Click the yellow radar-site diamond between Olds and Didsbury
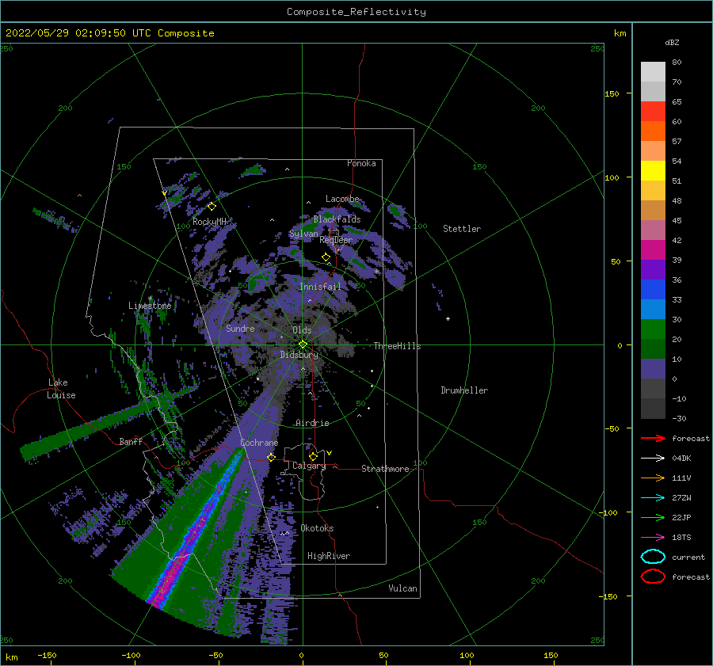 click(303, 344)
